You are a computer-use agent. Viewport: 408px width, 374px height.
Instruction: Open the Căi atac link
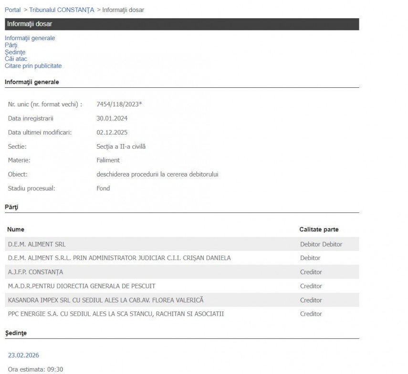coord(16,59)
